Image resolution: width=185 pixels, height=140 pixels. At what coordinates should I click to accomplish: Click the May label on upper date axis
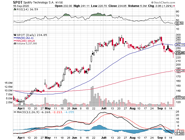[x=48, y=108]
